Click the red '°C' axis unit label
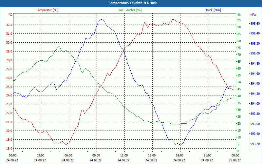 (10, 15)
